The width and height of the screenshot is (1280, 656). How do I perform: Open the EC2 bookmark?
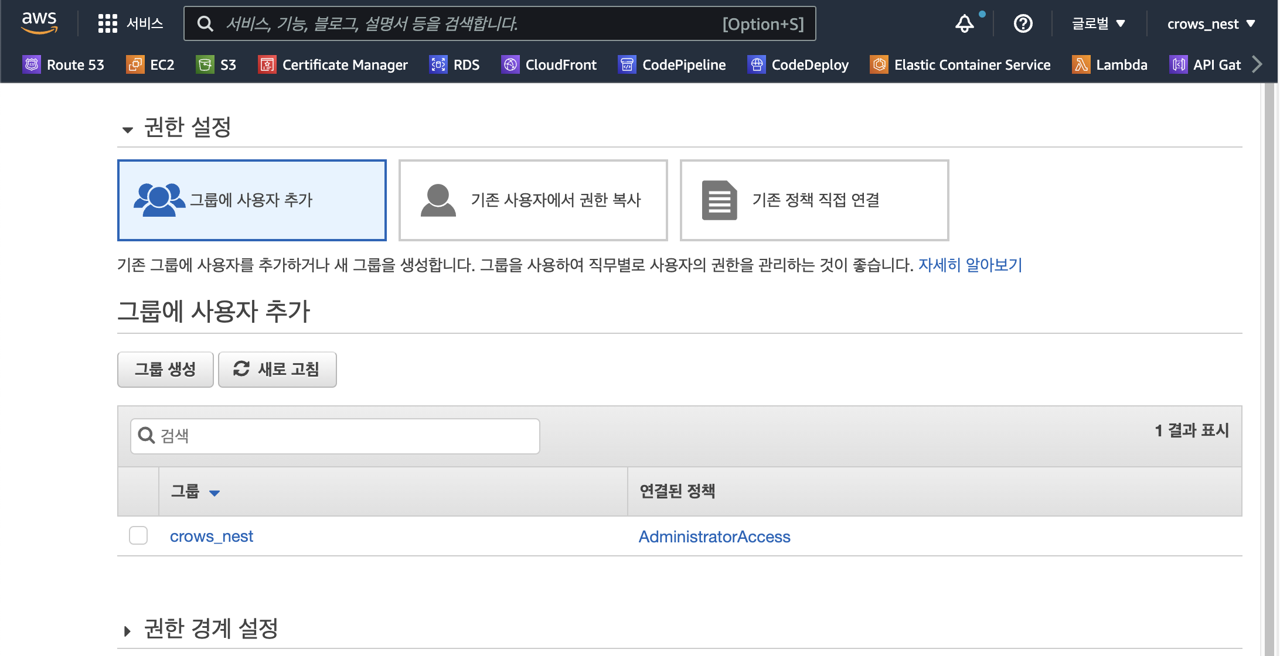(x=151, y=64)
